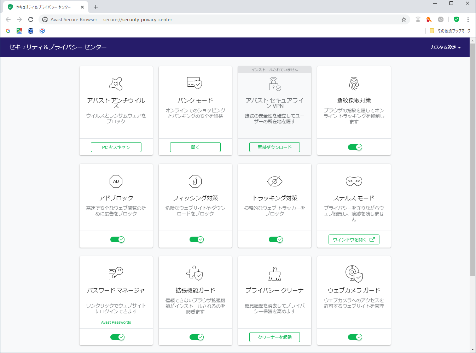Toggle the アドブロック switch
Viewport: 476px width, 353px height.
pyautogui.click(x=117, y=239)
